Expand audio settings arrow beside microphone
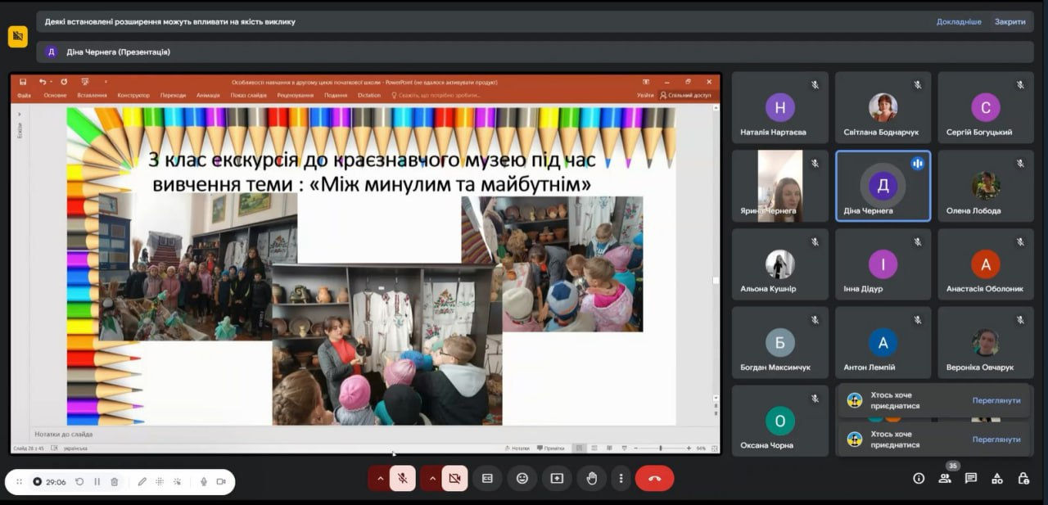The height and width of the screenshot is (505, 1048). coord(379,478)
